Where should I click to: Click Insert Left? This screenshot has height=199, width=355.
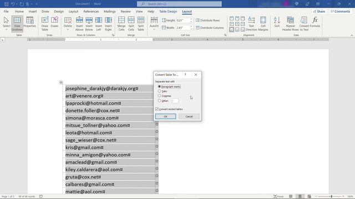99,23
